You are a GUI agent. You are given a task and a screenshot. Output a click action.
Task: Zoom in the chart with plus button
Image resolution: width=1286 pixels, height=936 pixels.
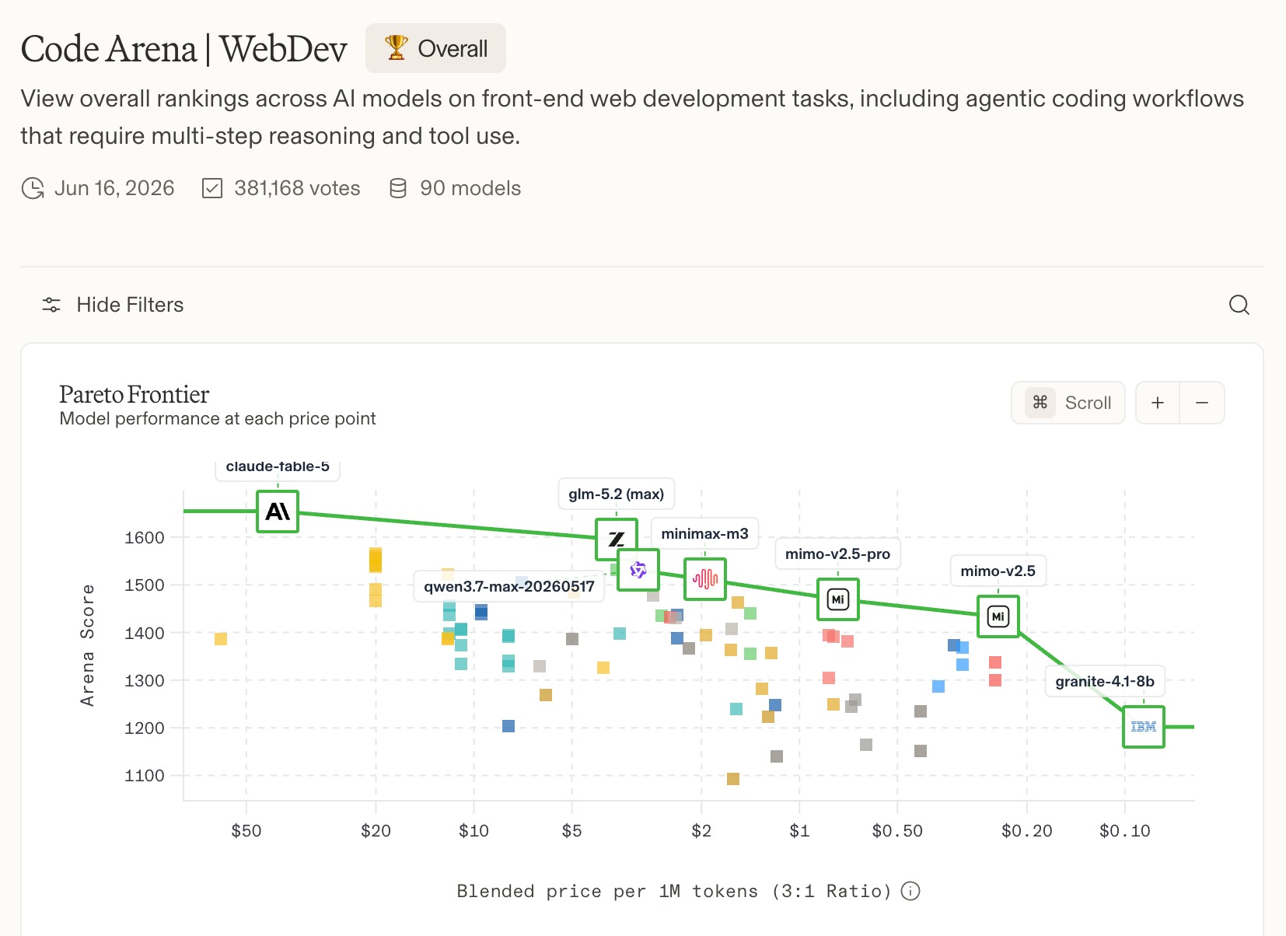(1158, 403)
